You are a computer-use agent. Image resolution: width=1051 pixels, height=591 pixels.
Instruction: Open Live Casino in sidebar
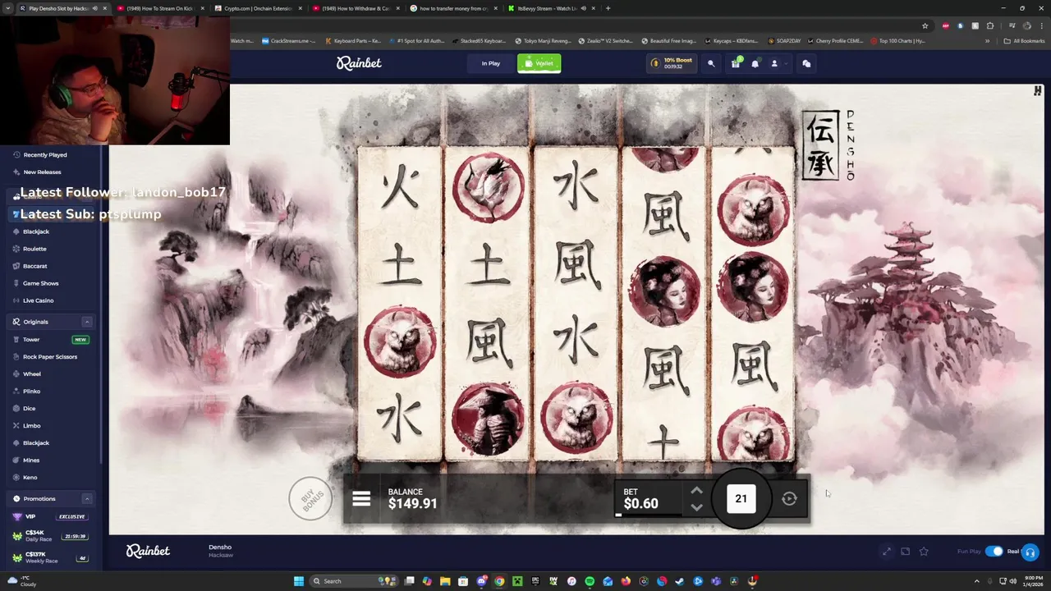click(38, 300)
